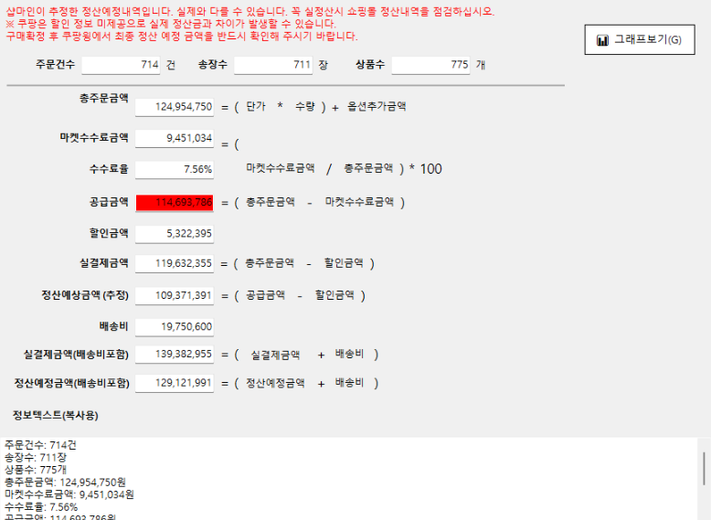711x520 pixels.
Task: Focus the 할인금액 field with 5,322,395
Action: pos(175,234)
